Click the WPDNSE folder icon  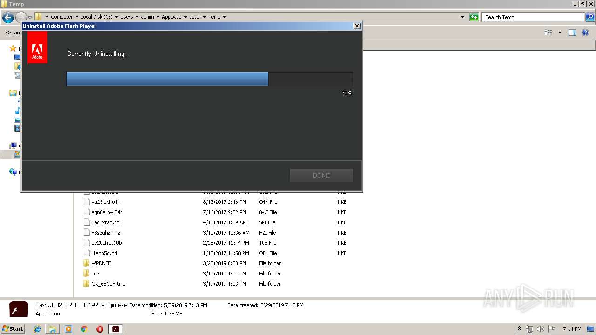(x=86, y=263)
